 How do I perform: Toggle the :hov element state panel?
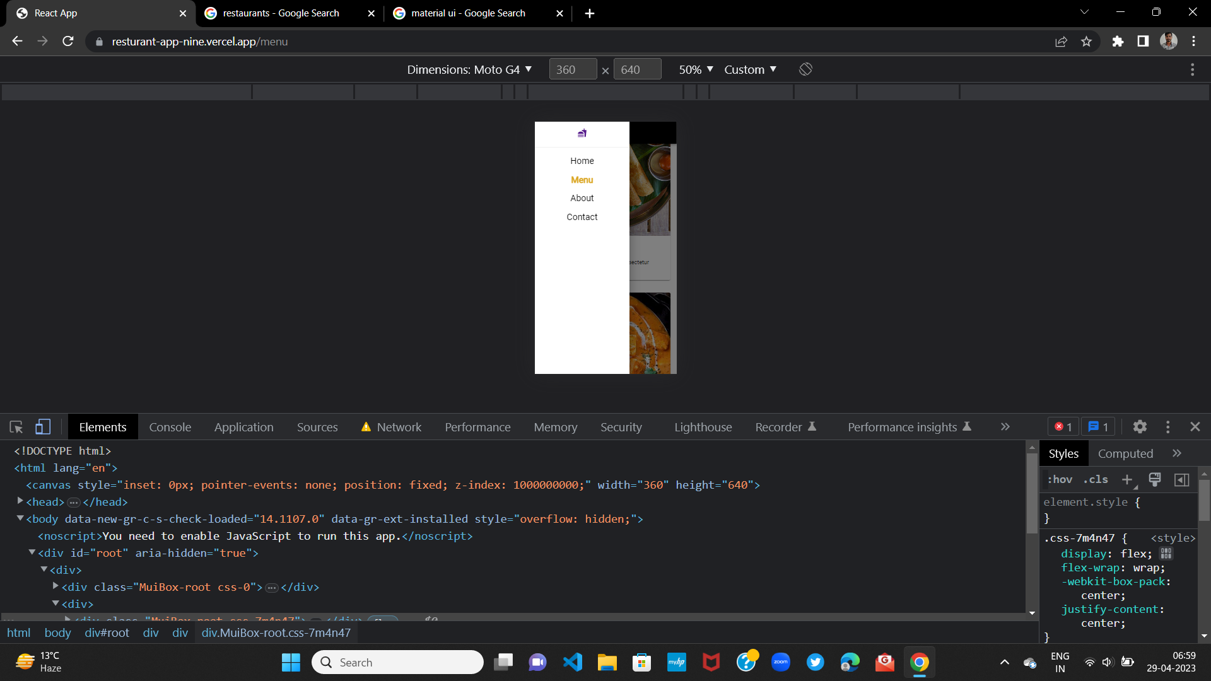1060,480
